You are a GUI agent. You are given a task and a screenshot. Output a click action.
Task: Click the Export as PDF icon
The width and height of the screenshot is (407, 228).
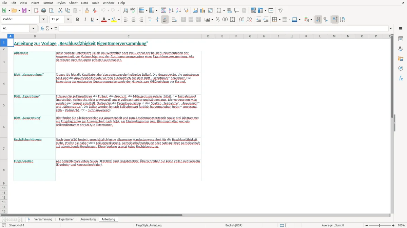(36, 10)
